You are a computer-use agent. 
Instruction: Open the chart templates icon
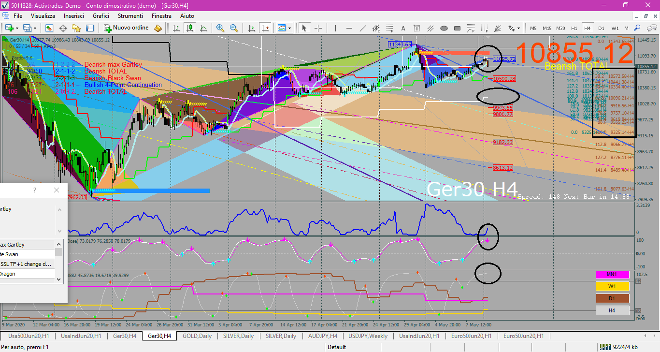point(282,28)
